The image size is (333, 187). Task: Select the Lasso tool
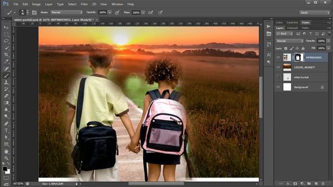[x=6, y=41]
